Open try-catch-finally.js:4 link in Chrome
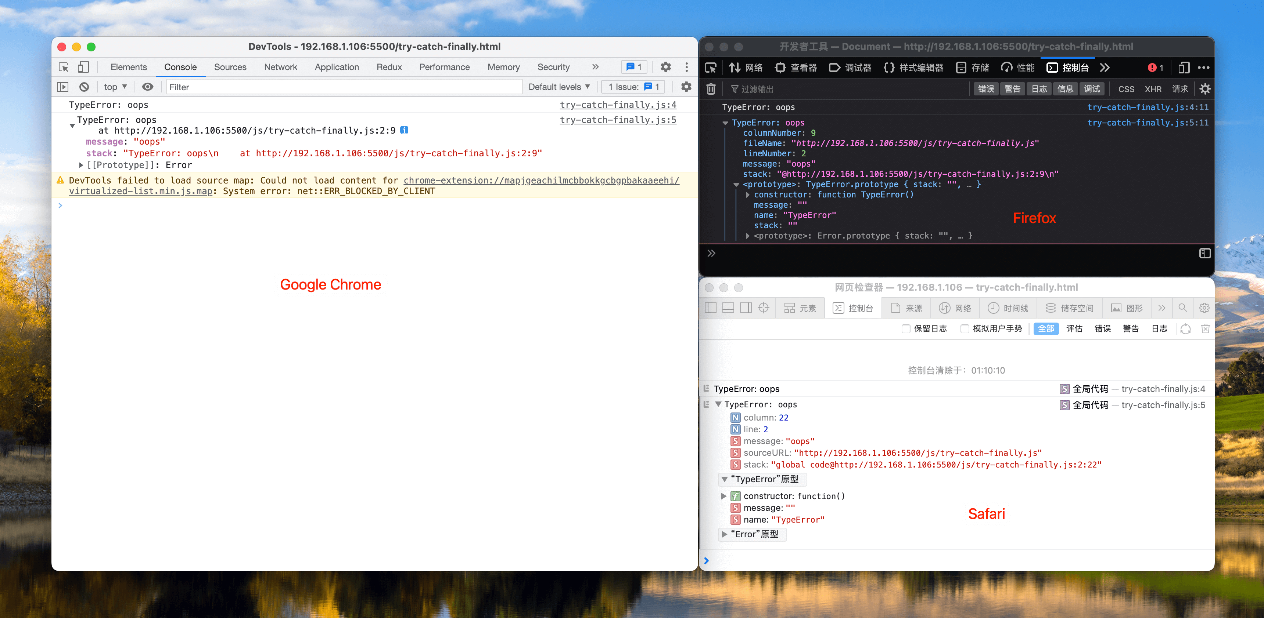The image size is (1264, 618). click(618, 105)
